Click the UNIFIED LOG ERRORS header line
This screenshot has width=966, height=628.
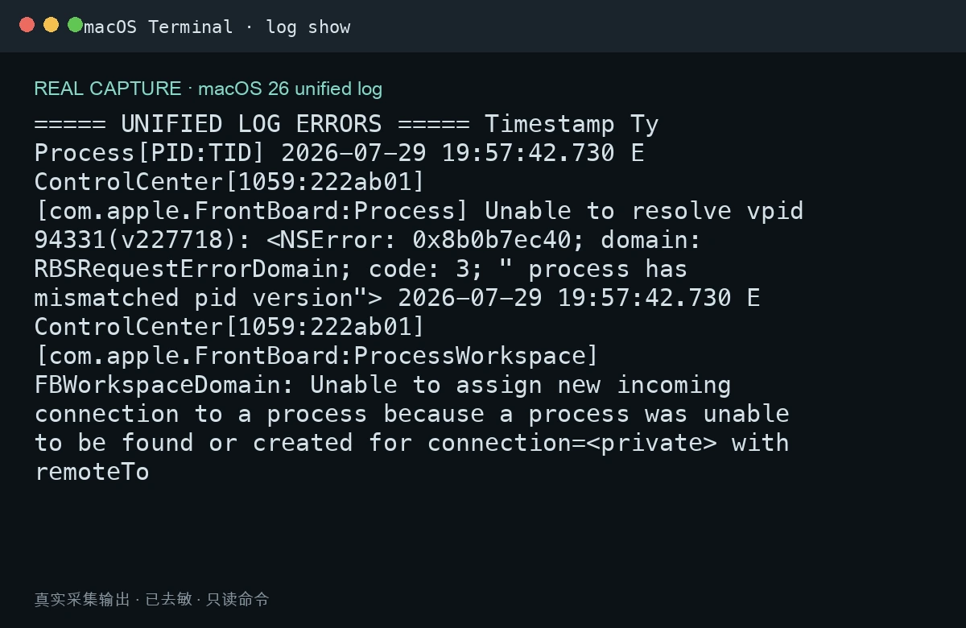point(251,124)
